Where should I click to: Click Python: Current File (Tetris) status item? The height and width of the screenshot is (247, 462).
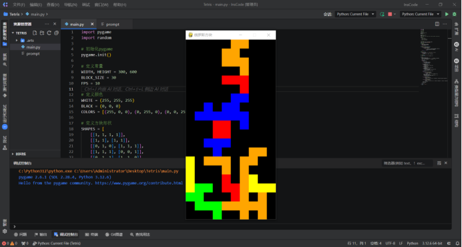click(x=57, y=244)
